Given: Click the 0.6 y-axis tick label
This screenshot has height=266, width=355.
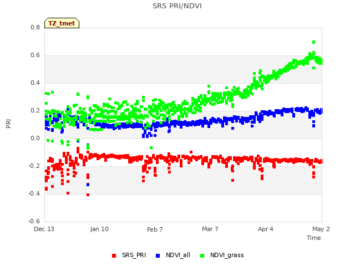Looking at the screenshot, I should coord(35,55).
